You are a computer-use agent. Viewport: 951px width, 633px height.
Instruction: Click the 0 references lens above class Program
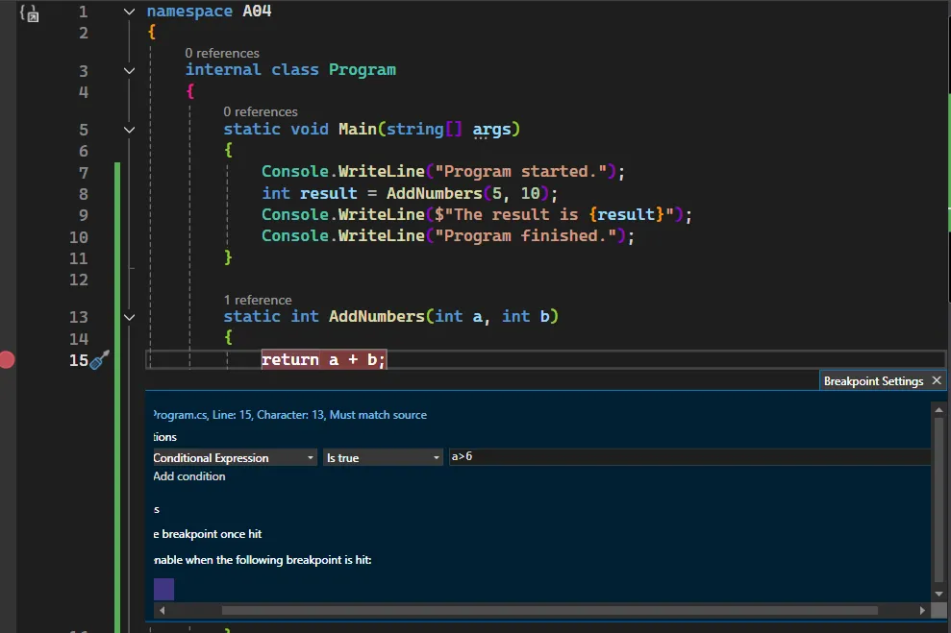[x=222, y=53]
